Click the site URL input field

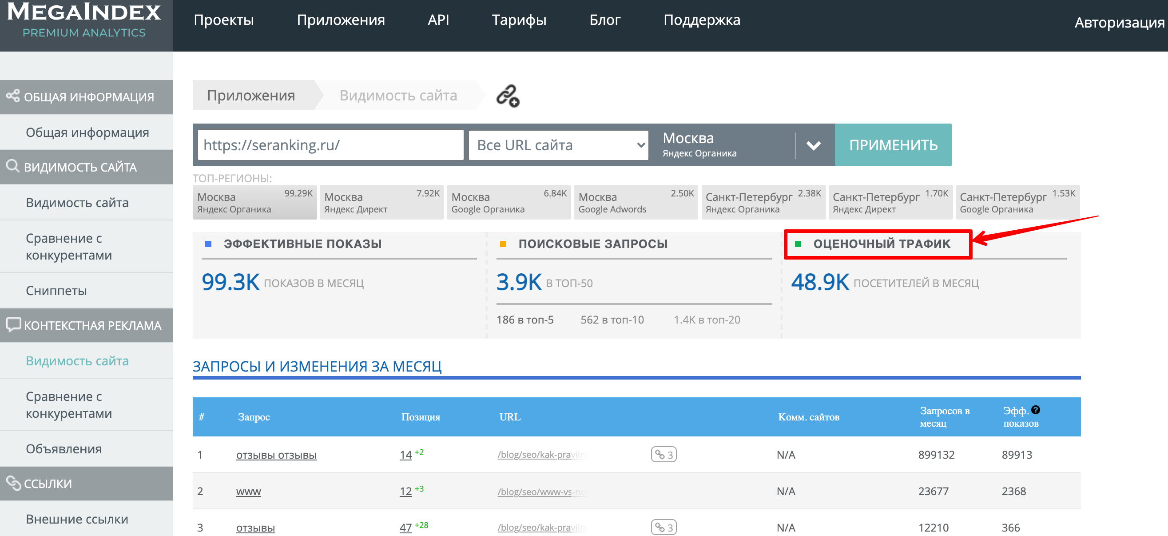click(x=330, y=145)
